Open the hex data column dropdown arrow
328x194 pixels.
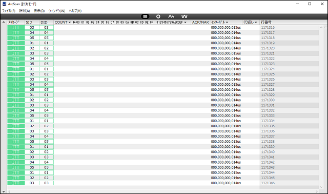click(x=186, y=23)
